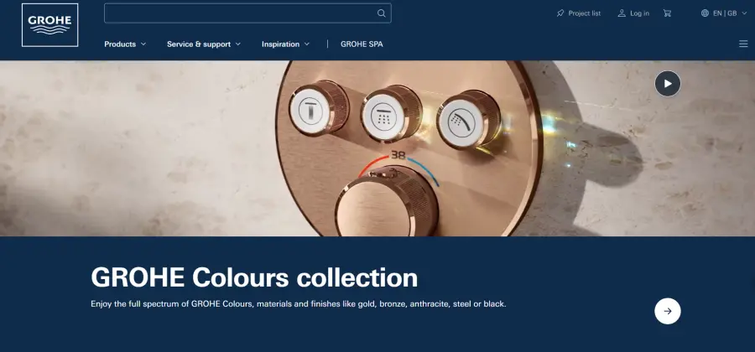Click the Log in link
This screenshot has width=755, height=352.
click(639, 13)
